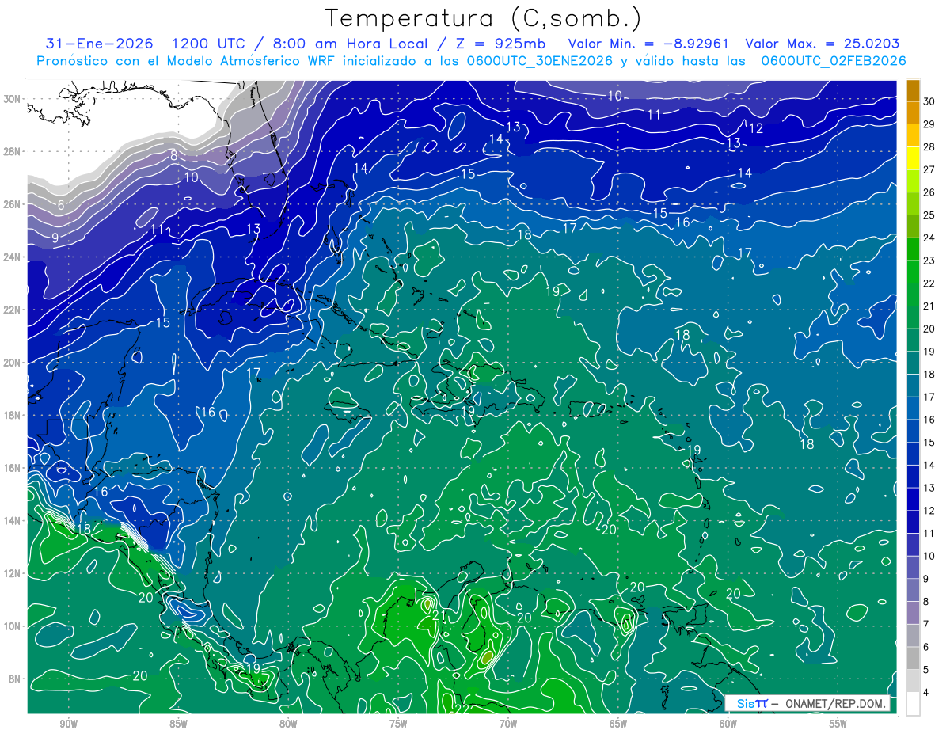950x734 pixels.
Task: Click the "20N" latitude axis label
Action: click(12, 363)
